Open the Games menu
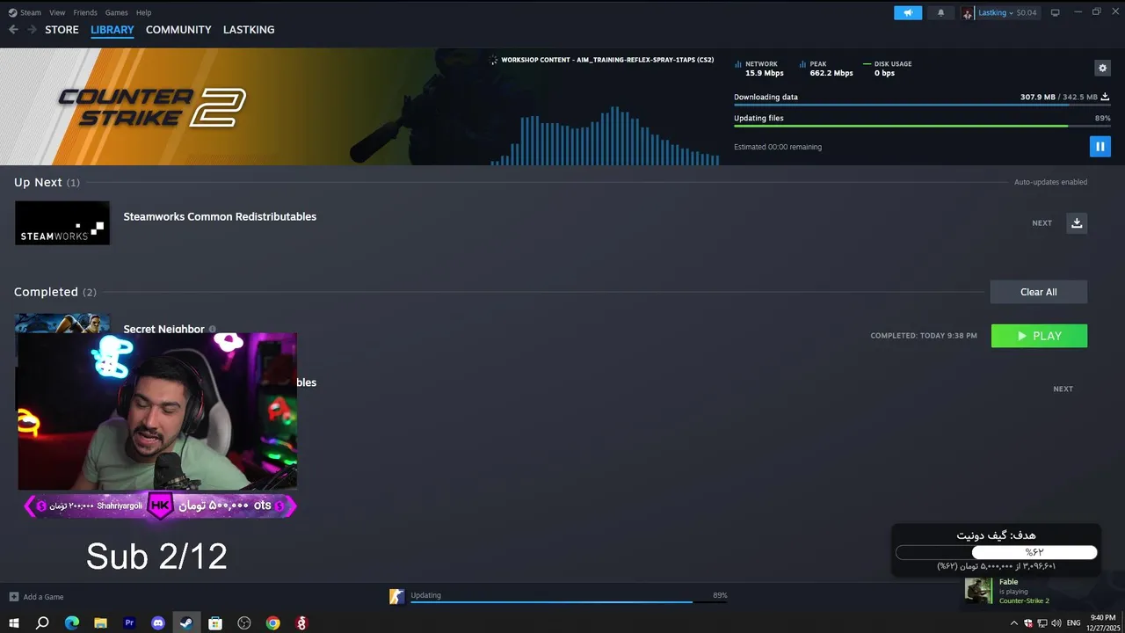The image size is (1125, 633). click(117, 12)
